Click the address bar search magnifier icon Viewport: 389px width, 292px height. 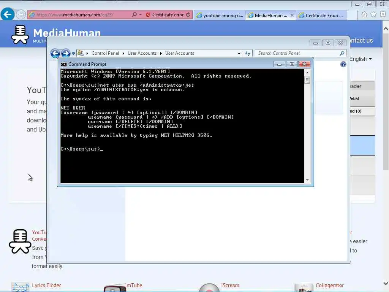(x=134, y=15)
